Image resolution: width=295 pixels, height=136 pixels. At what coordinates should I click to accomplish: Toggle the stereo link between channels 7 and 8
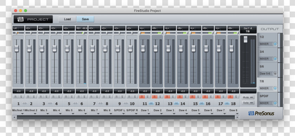coord(101,103)
